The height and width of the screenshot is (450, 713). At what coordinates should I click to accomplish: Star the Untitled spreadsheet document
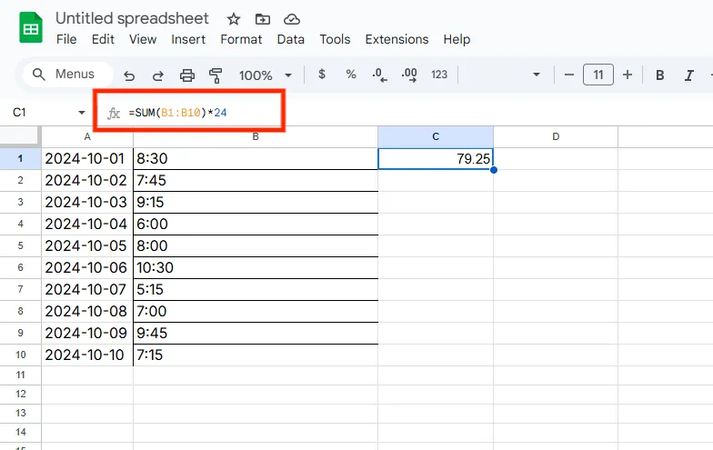tap(234, 19)
